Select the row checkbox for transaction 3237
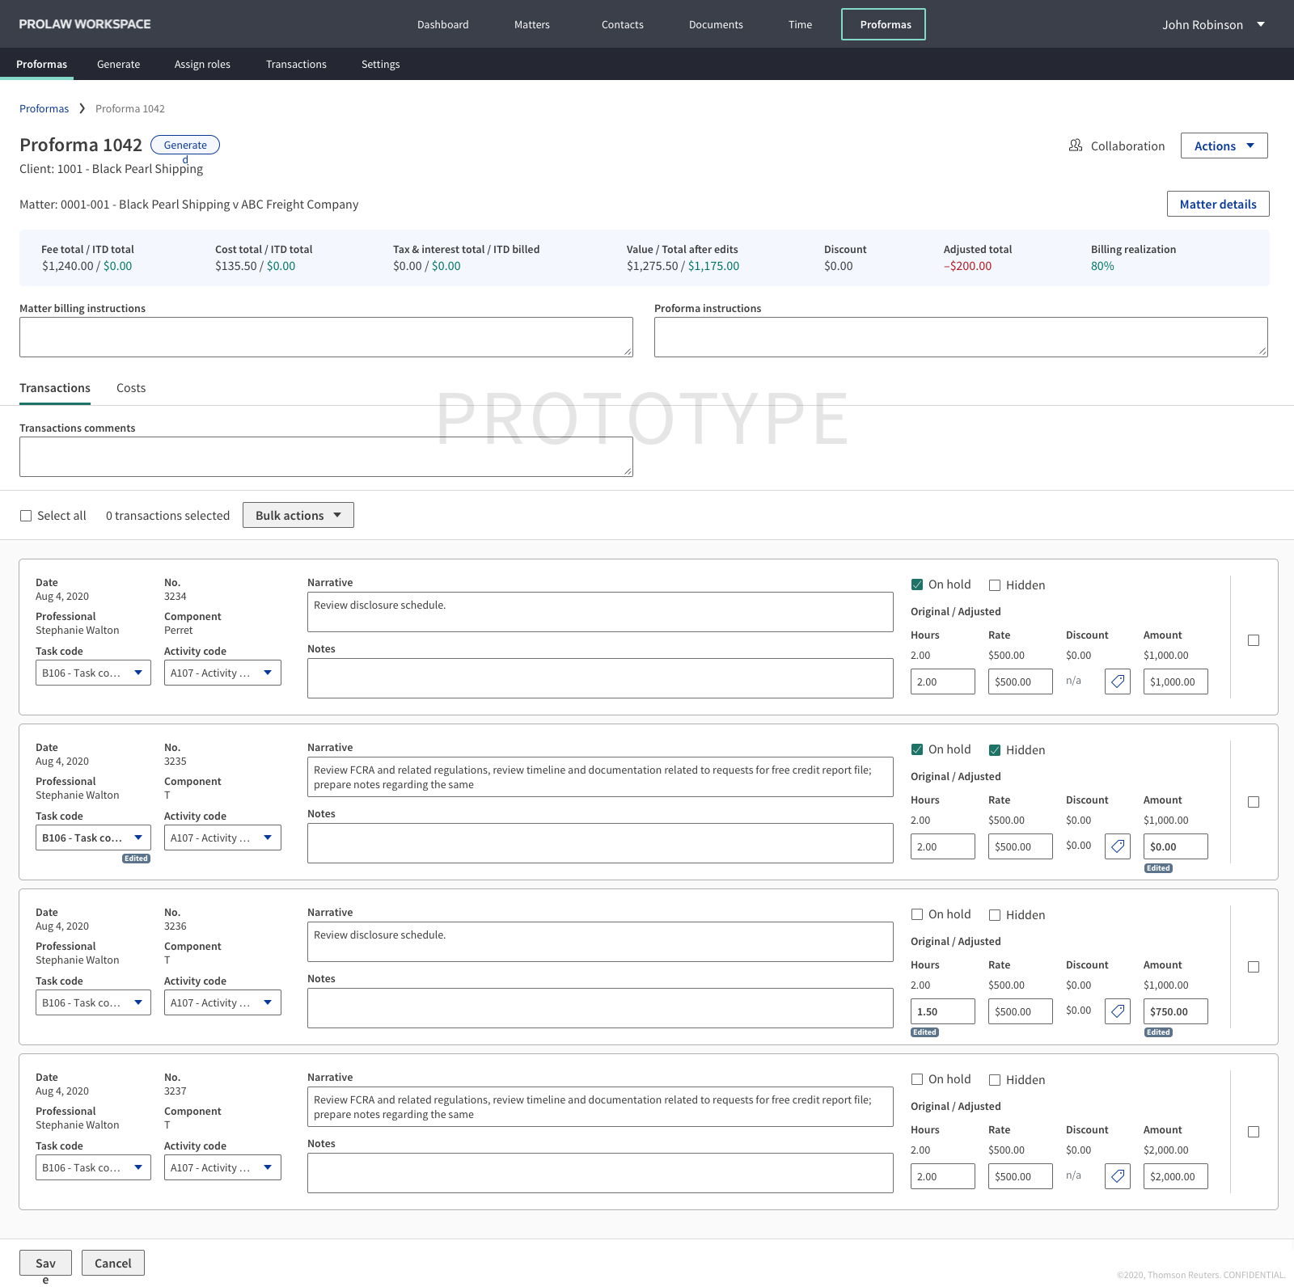Viewport: 1294px width, 1287px height. coord(1254,1131)
